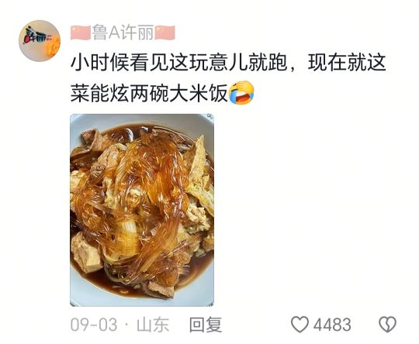Click the tofu cube in the photo
The width and height of the screenshot is (419, 344).
[87, 253]
